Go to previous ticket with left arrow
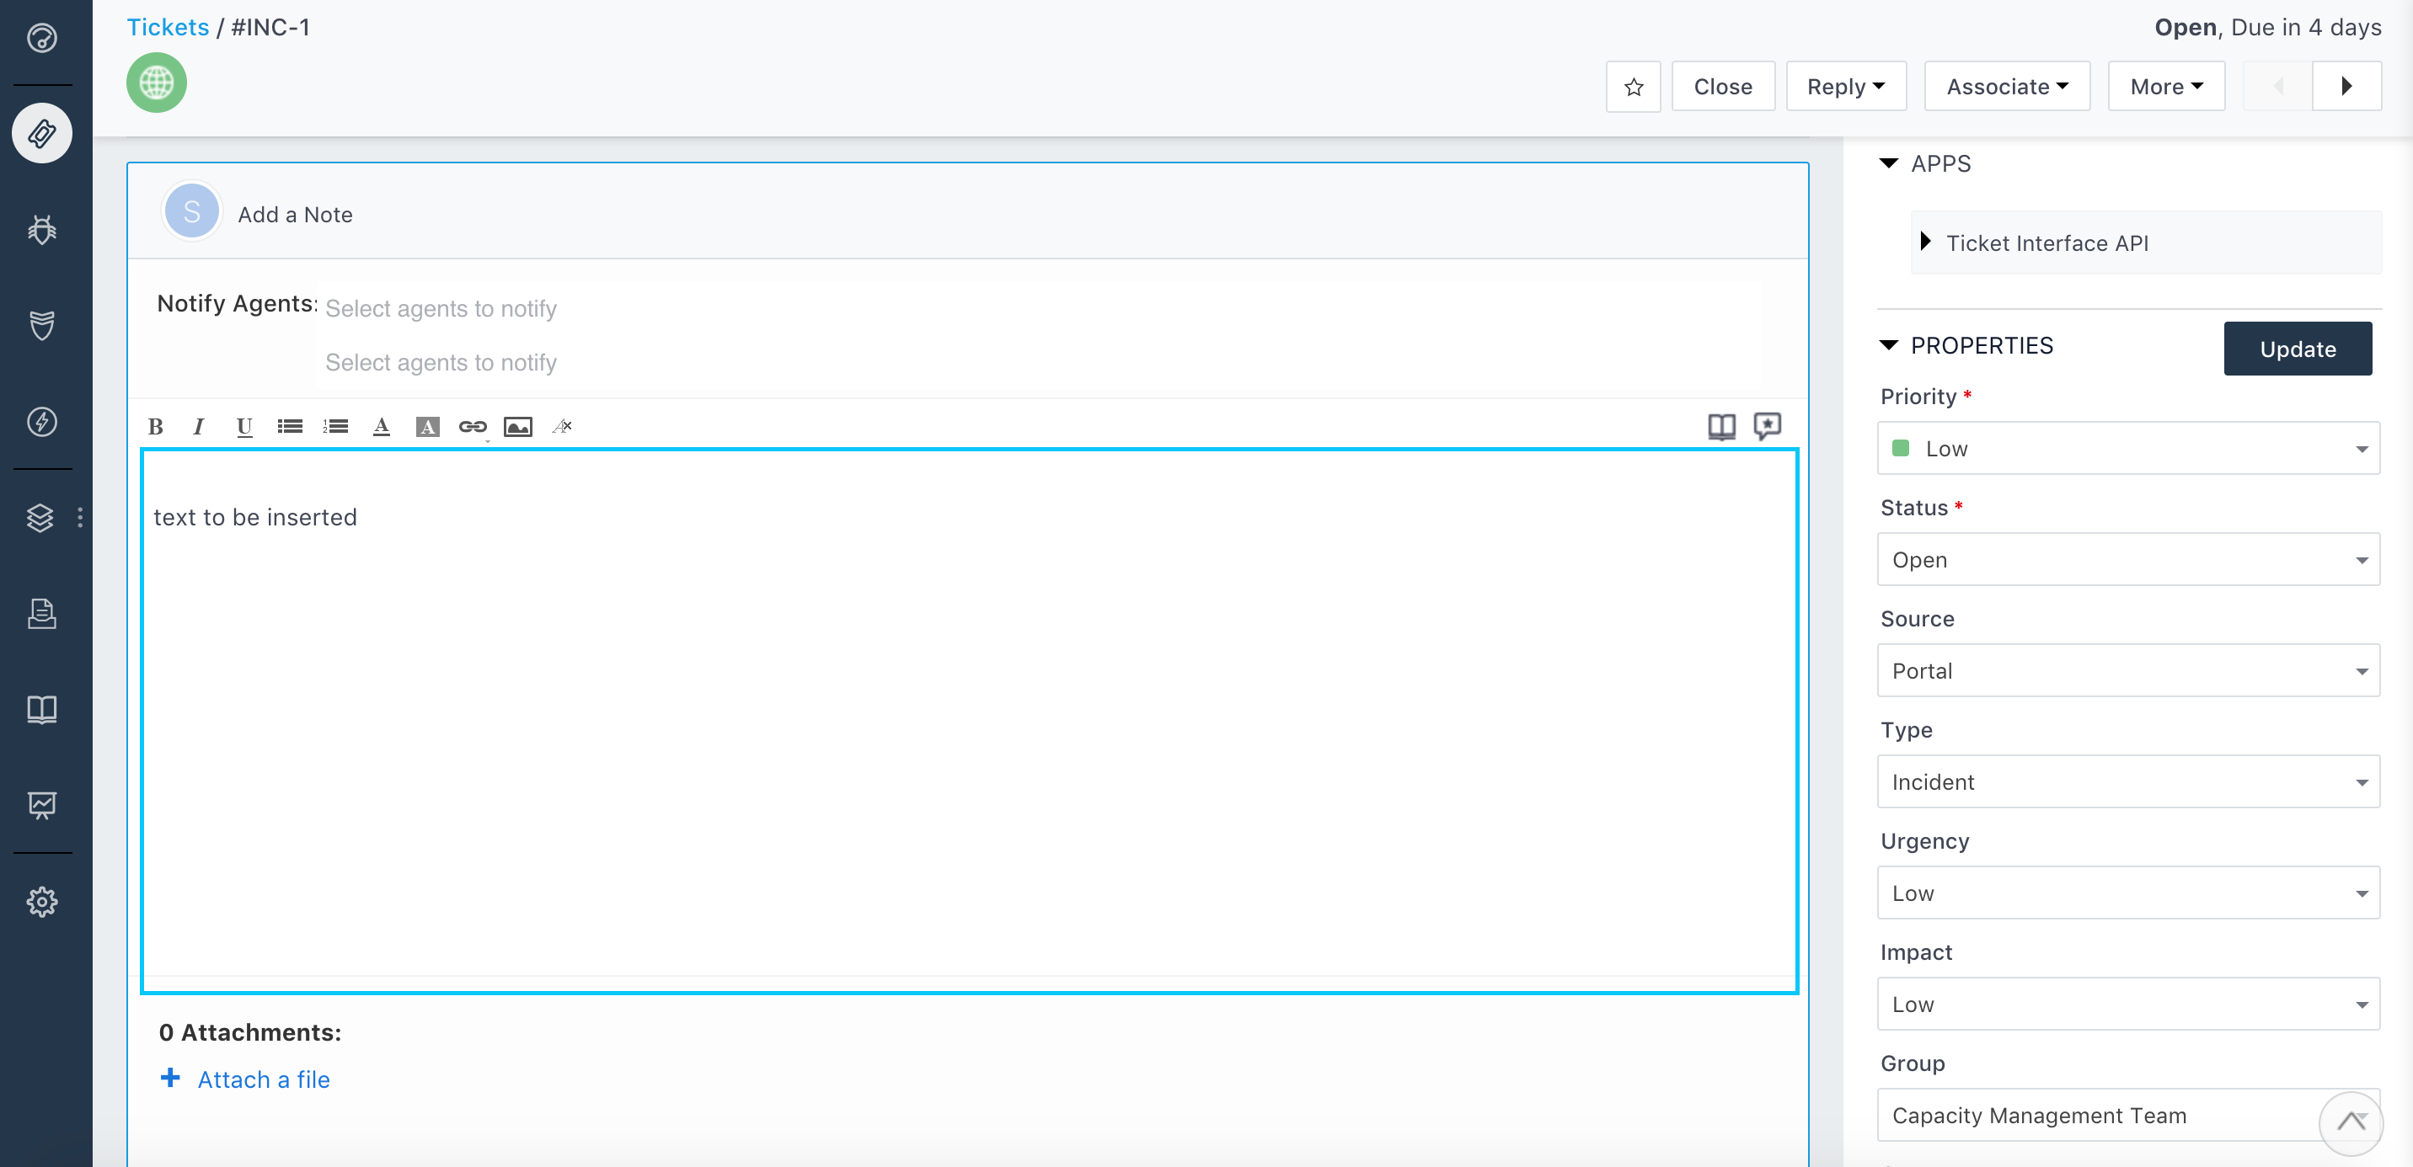This screenshot has width=2413, height=1167. 2278,87
